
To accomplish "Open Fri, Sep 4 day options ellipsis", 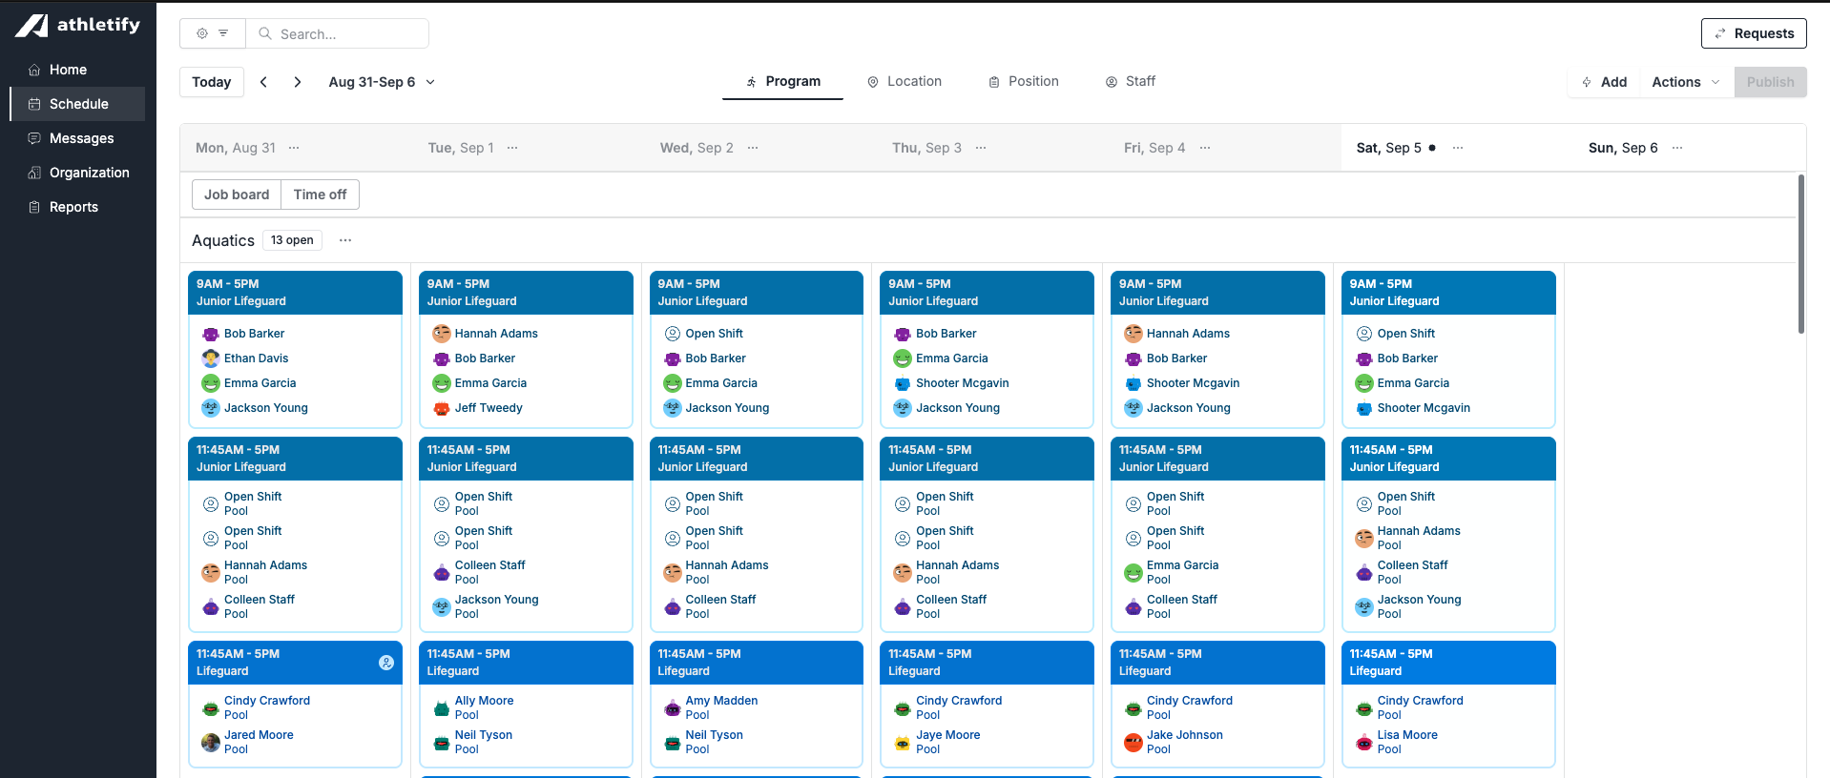I will click(x=1205, y=148).
